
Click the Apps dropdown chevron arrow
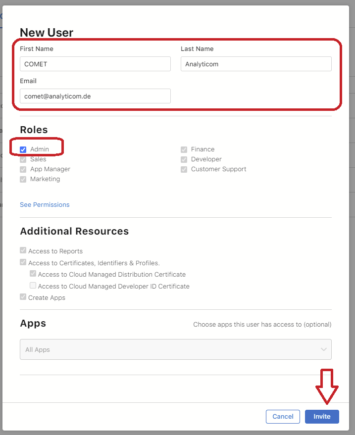tap(324, 349)
